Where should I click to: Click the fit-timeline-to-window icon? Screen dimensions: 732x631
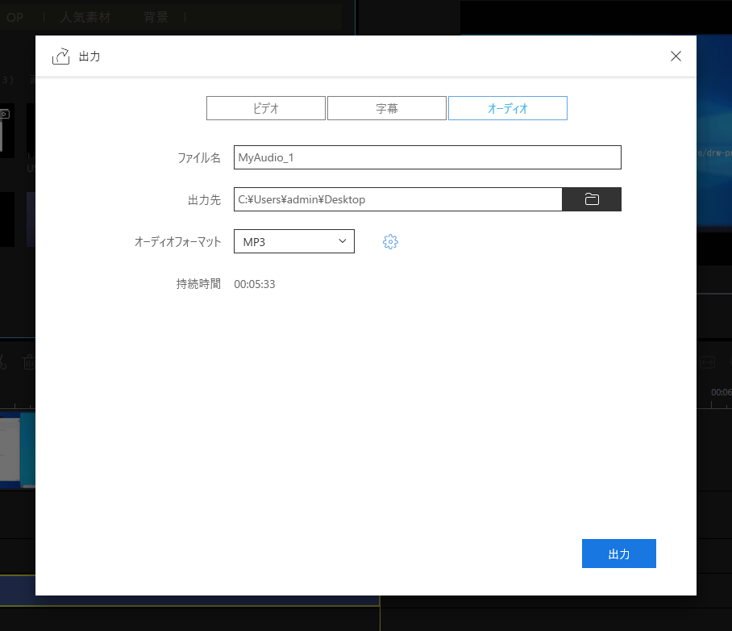point(709,361)
